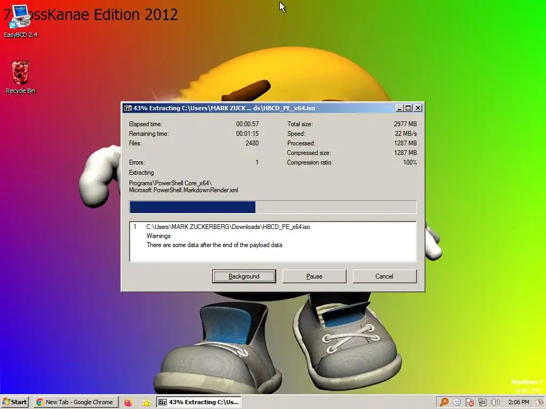The width and height of the screenshot is (546, 409).
Task: Click the Compression ratio value 100%
Action: pyautogui.click(x=410, y=162)
